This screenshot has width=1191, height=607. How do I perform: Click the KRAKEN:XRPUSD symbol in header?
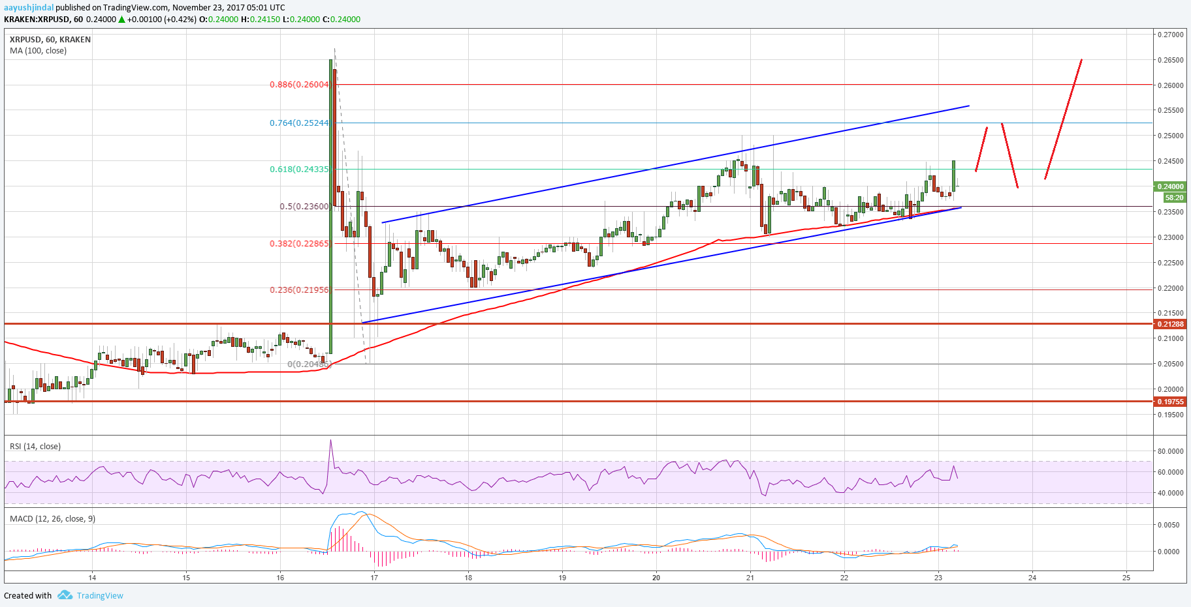[x=37, y=19]
